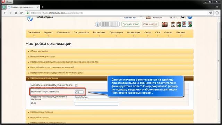This screenshot has width=222, height=125.
Task: Open the Speed Dial grid
Action: [x=22, y=13]
